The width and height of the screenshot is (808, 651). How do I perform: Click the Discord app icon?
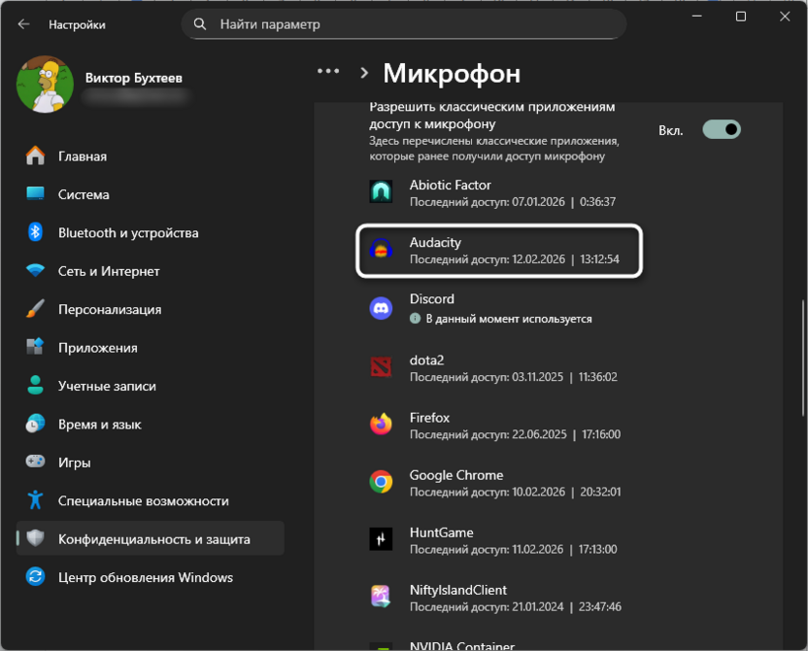pyautogui.click(x=380, y=308)
